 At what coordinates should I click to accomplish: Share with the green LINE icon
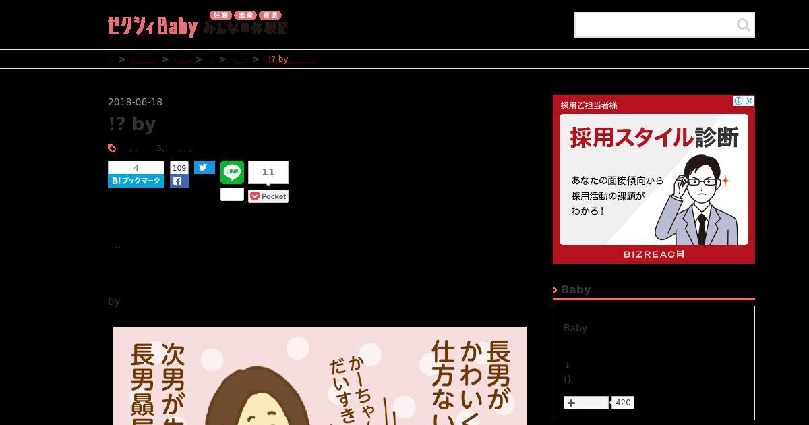coord(233,173)
